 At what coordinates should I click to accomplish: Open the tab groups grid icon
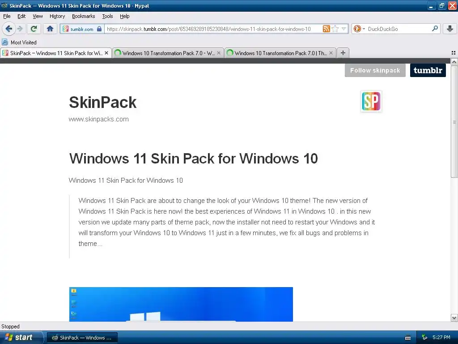pos(454,53)
